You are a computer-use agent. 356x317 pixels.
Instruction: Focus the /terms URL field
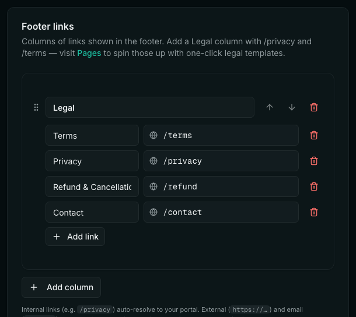[x=221, y=135]
